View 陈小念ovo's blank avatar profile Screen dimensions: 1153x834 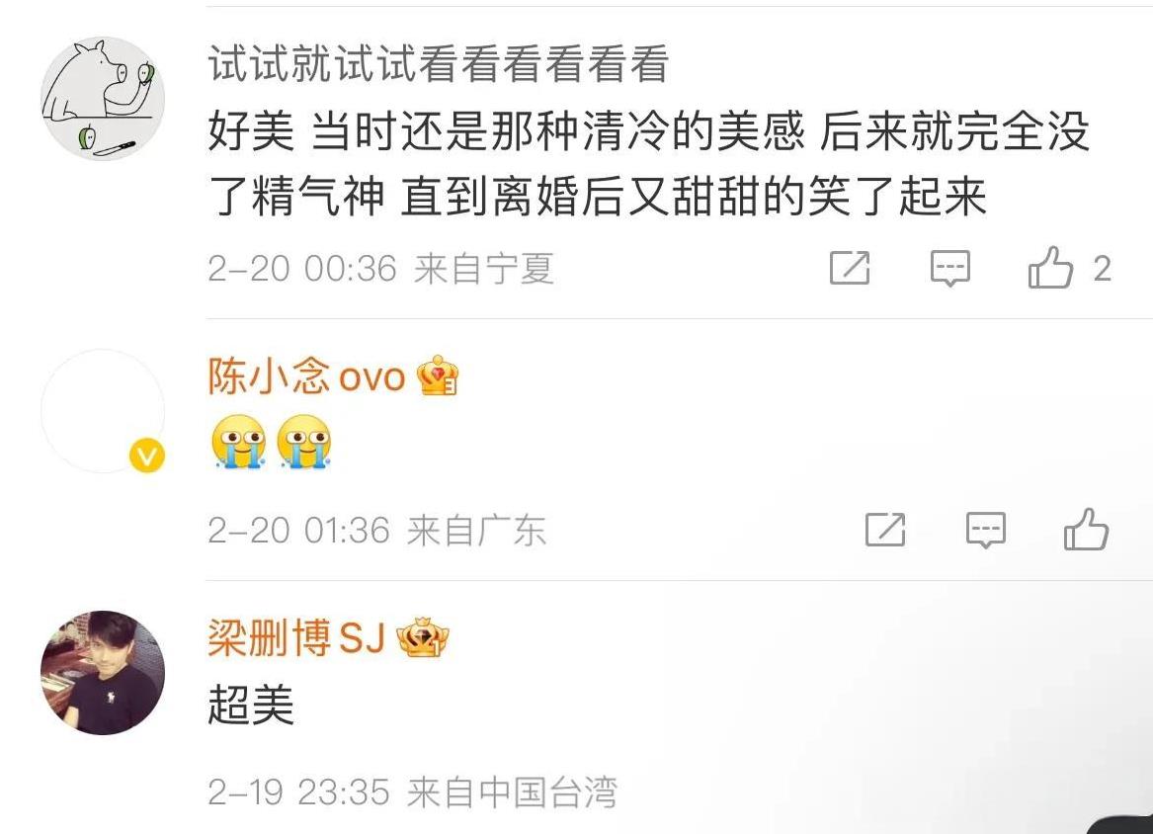103,411
